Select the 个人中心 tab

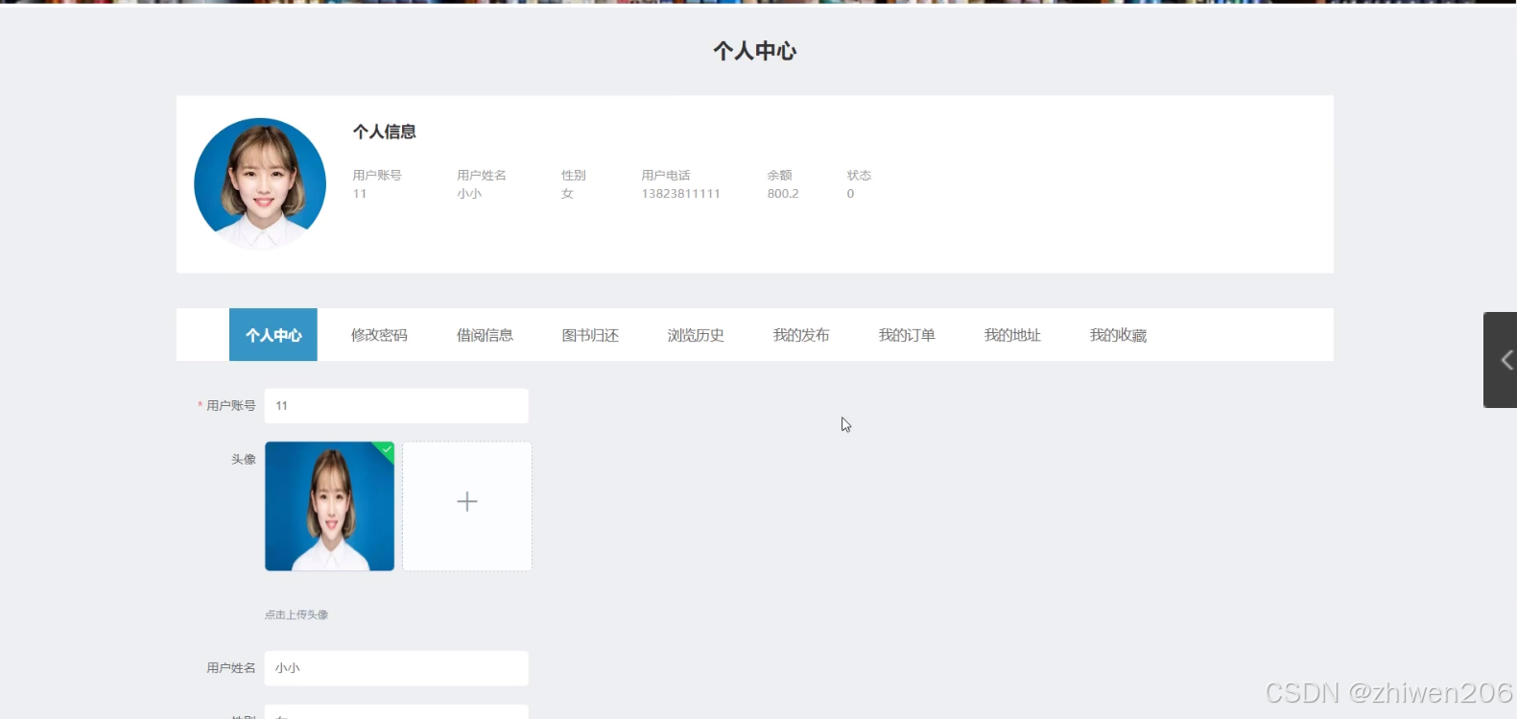pos(273,335)
